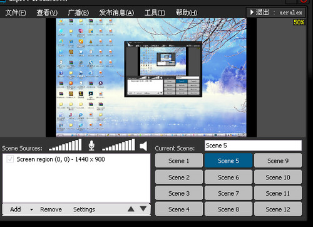Open the 工具(T) menu
Screen dimensions: 313x227
click(x=155, y=13)
